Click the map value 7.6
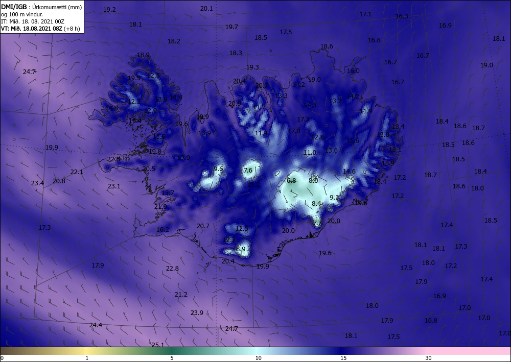The width and height of the screenshot is (511, 362). (248, 170)
